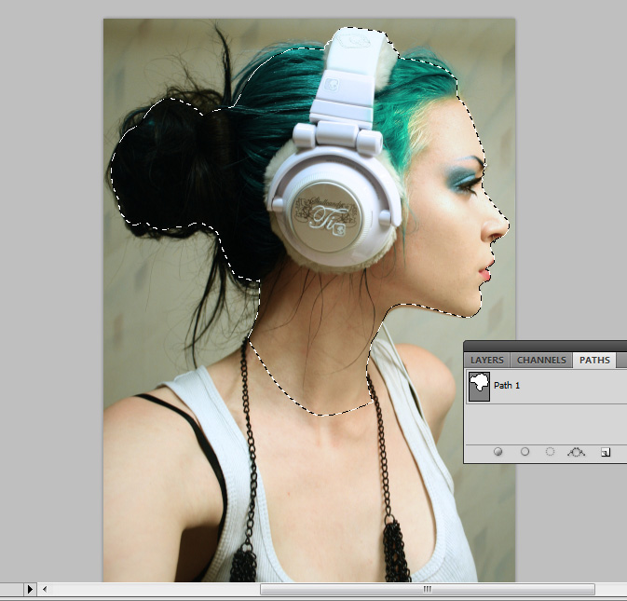Create new path icon in Paths panel
This screenshot has width=627, height=601.
pos(605,452)
